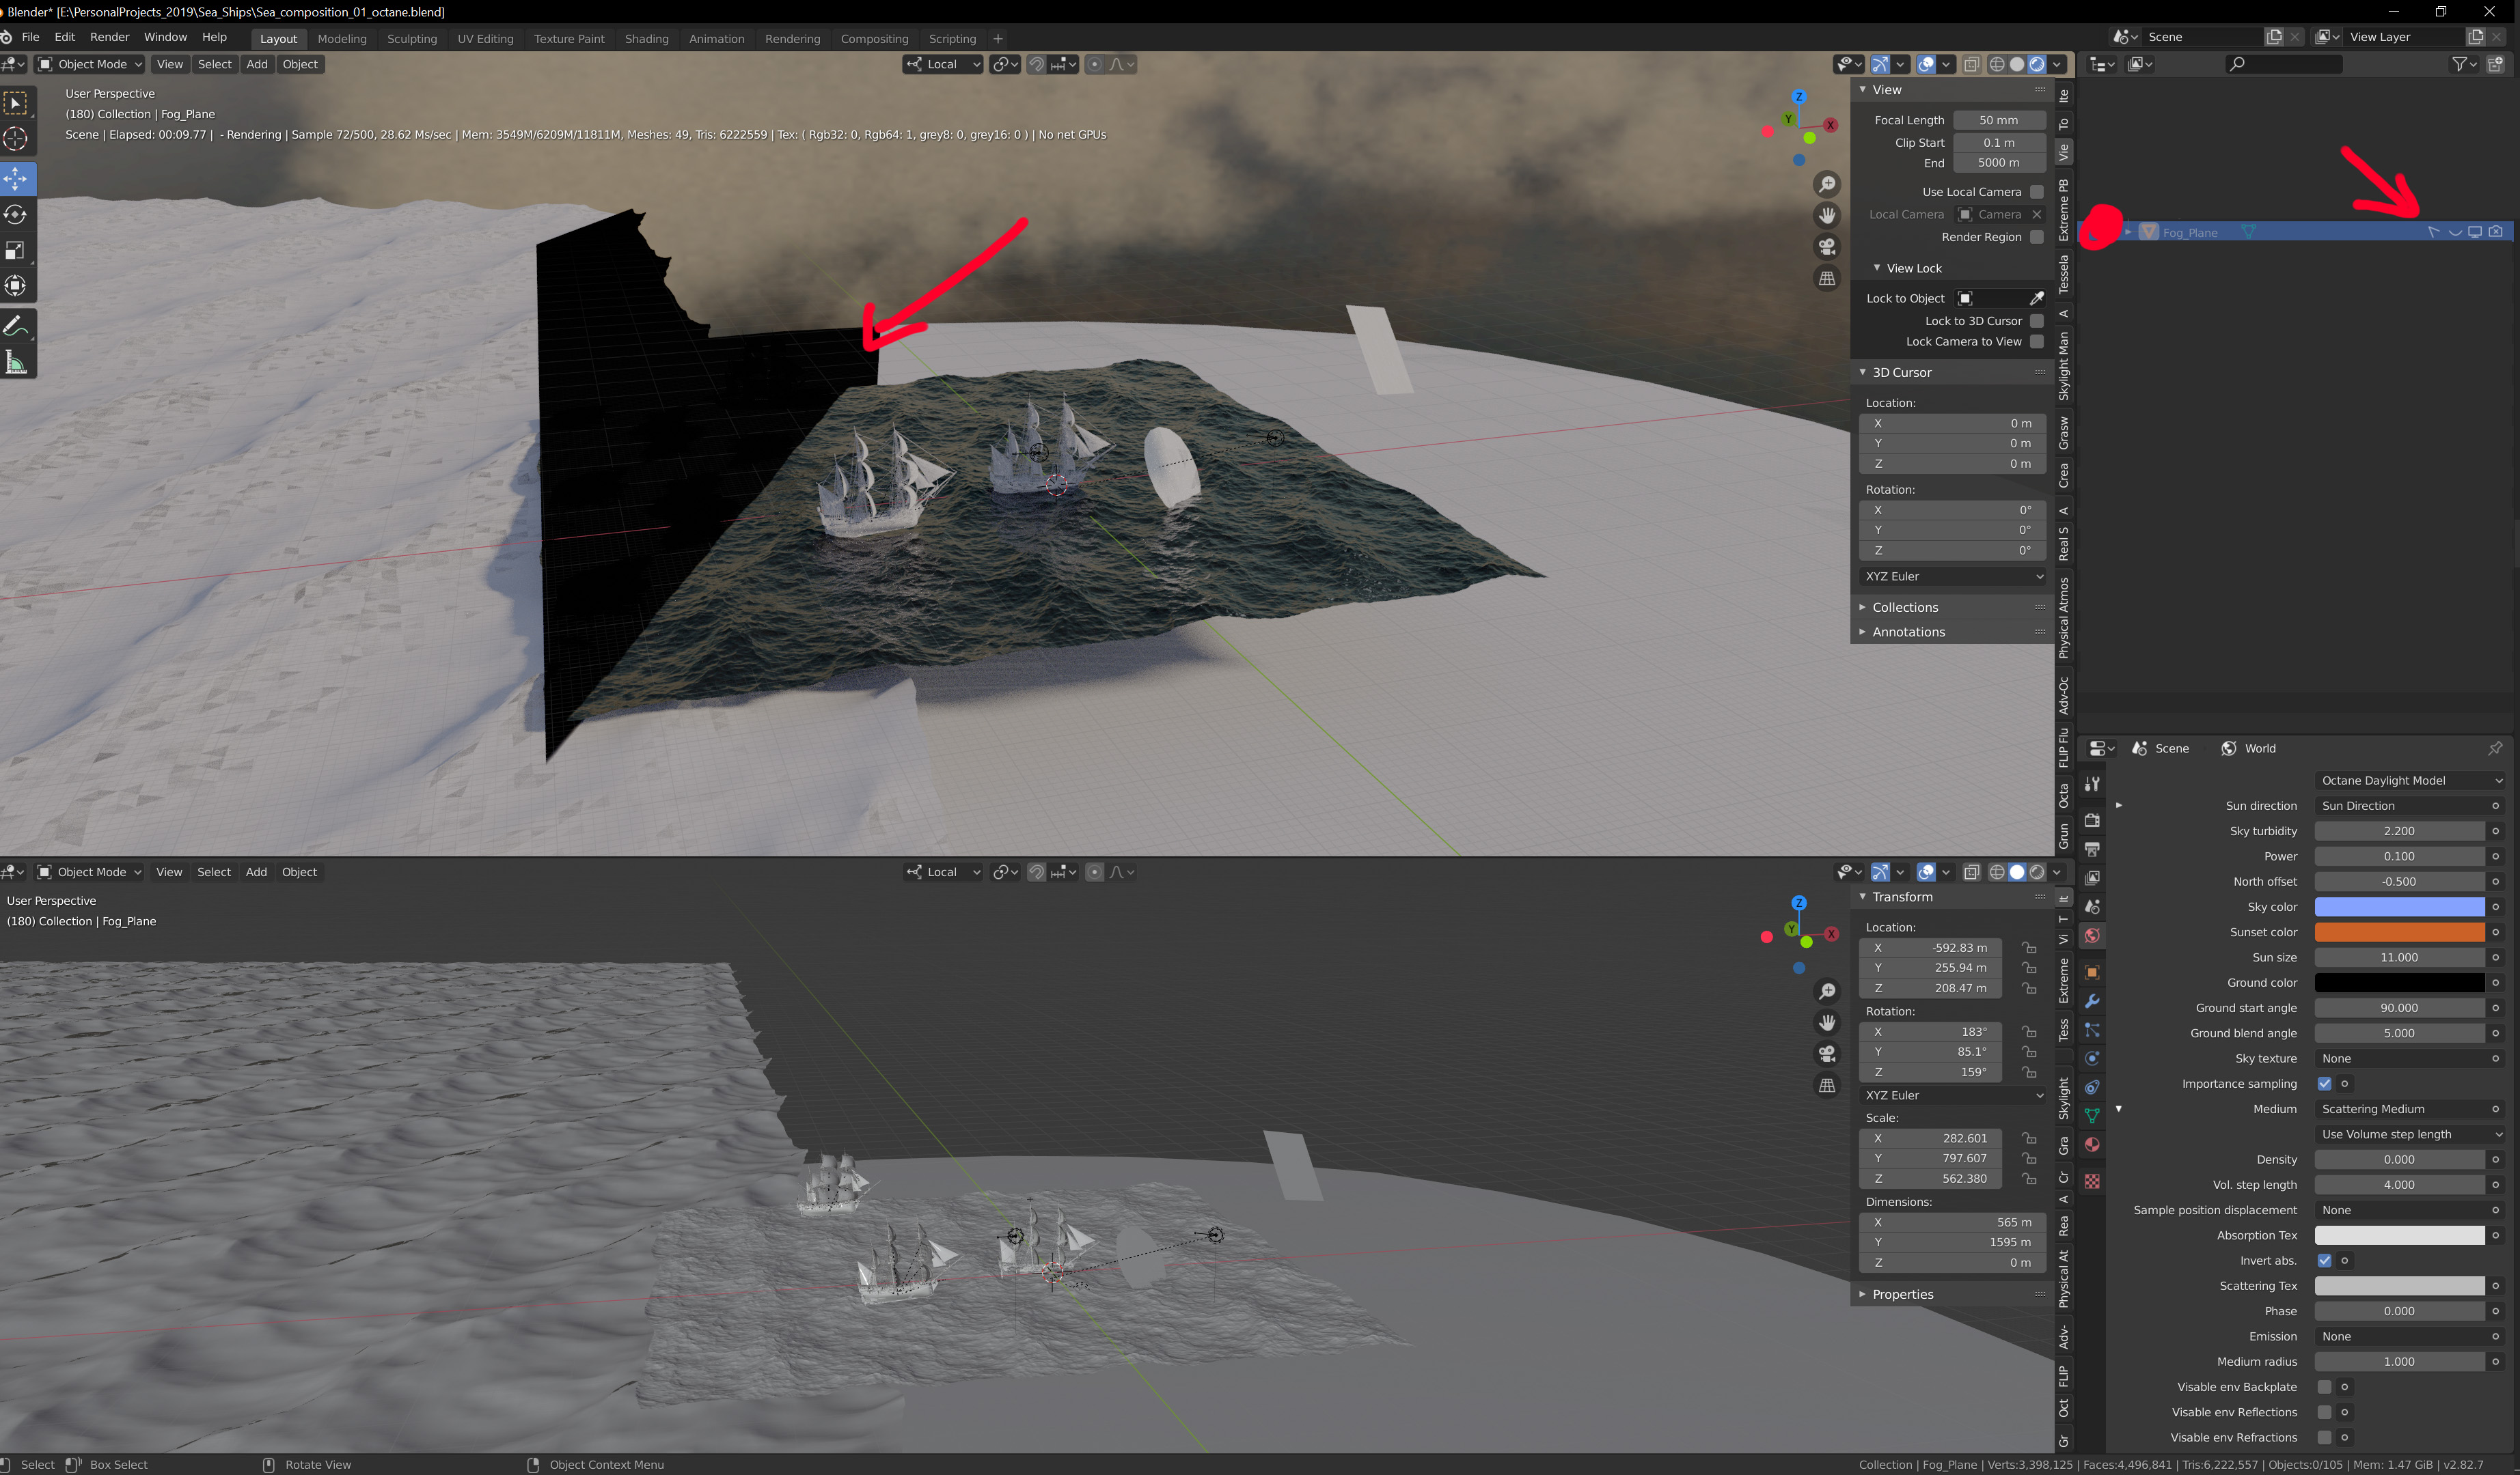Uncheck the Importance sampling checkbox
Viewport: 2520px width, 1475px height.
click(x=2324, y=1083)
